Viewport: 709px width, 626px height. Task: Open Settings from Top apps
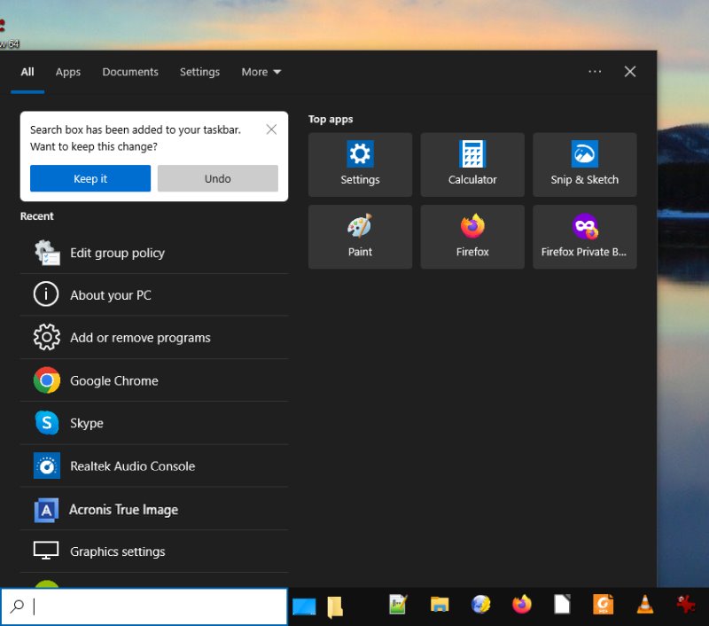coord(359,164)
